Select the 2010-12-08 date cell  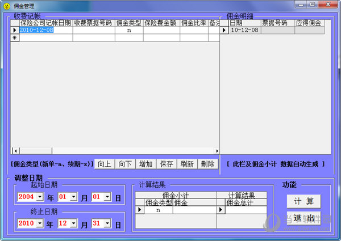coord(46,30)
